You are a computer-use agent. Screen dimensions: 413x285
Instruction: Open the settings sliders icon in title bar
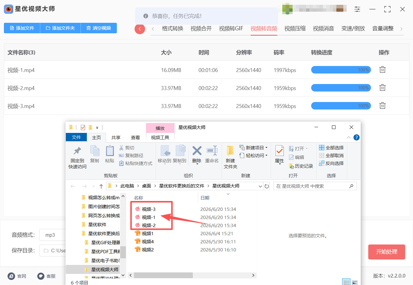coord(357,9)
